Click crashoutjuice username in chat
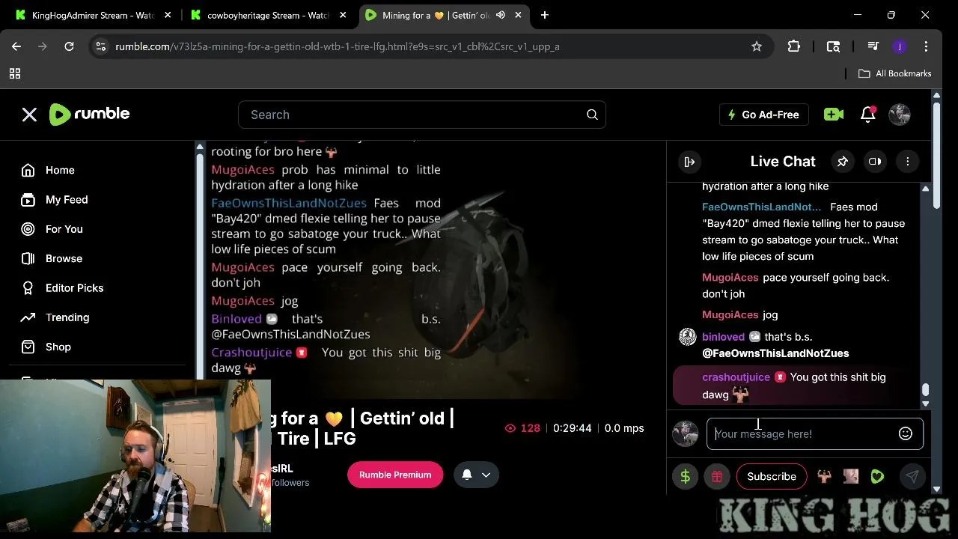 tap(736, 377)
